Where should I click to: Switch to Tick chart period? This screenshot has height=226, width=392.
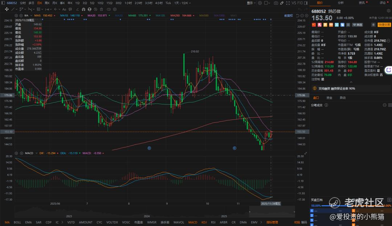(x=168, y=3)
